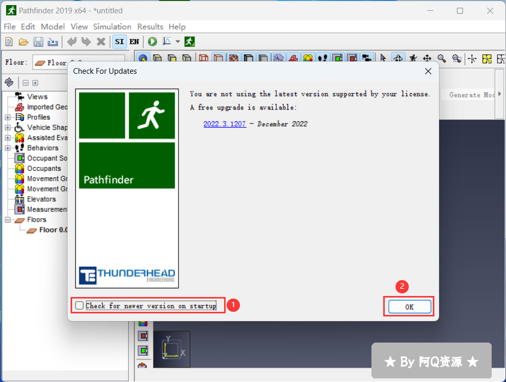Select the arrow pointer selection tool
Viewport: 506px width, 382px height.
tap(383, 58)
